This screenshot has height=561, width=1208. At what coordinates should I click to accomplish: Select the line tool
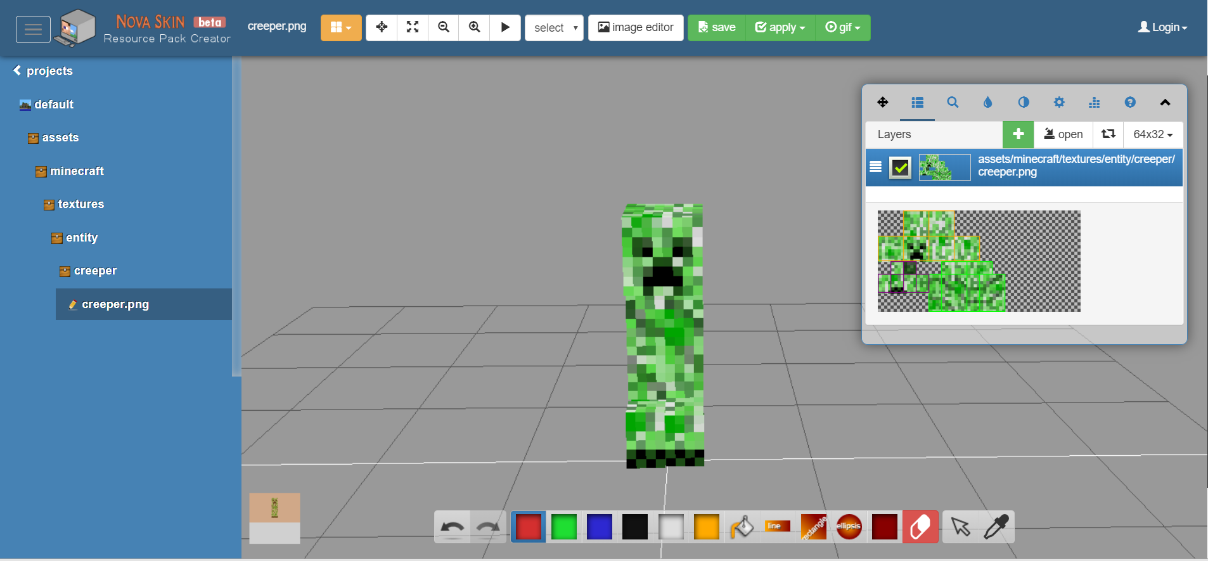pos(778,527)
